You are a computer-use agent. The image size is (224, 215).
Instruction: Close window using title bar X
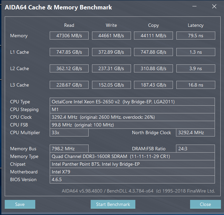point(214,6)
